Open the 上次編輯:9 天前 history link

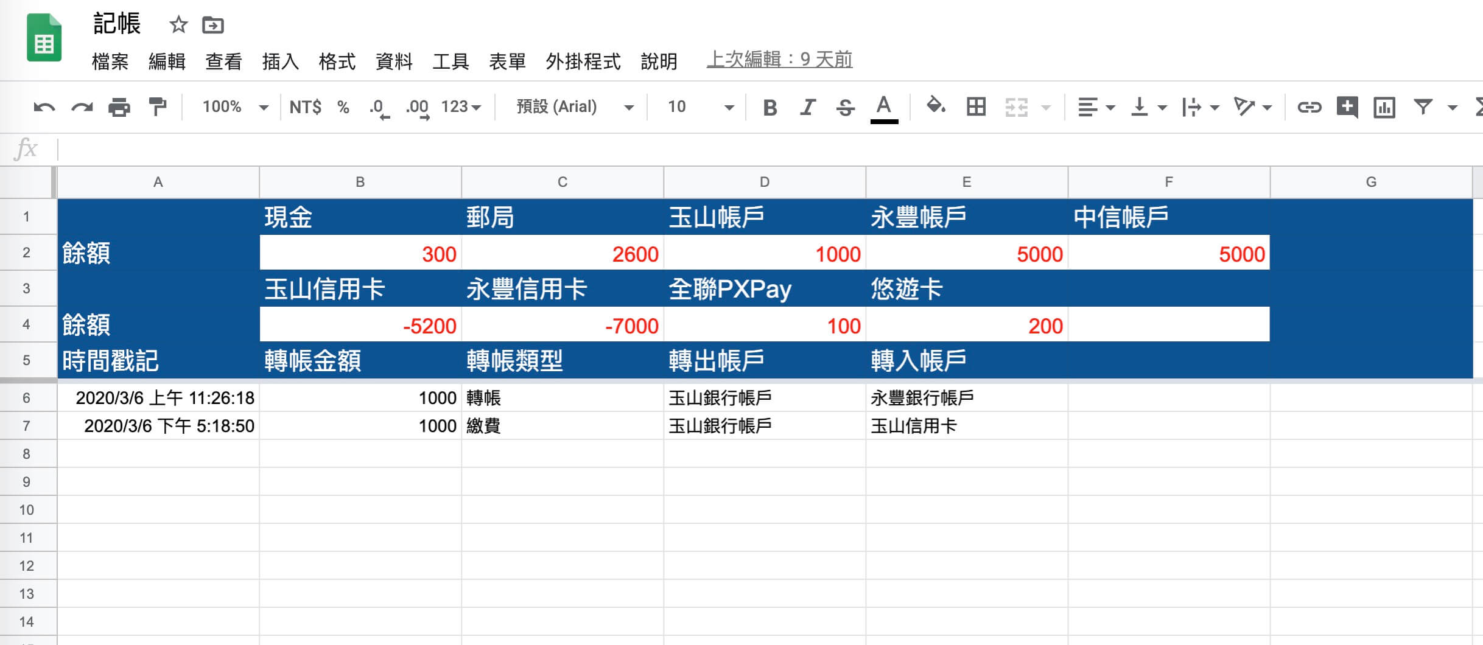[x=779, y=60]
